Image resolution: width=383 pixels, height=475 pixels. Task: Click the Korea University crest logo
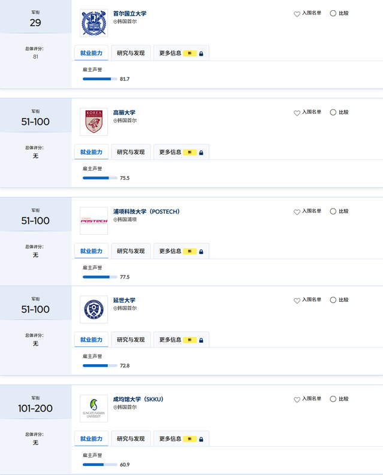(x=94, y=122)
